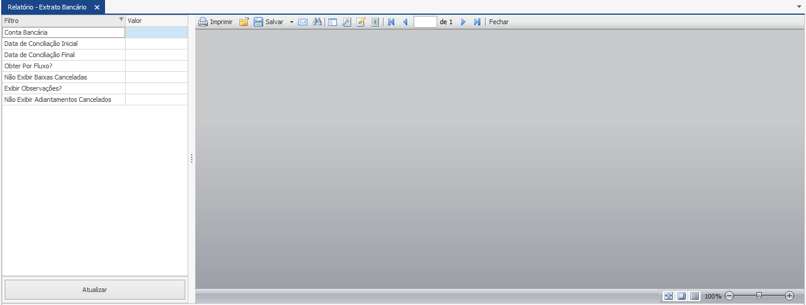Select the Relatório - Extrato Bancário tab
Viewport: 806px width, 305px height.
pos(47,7)
